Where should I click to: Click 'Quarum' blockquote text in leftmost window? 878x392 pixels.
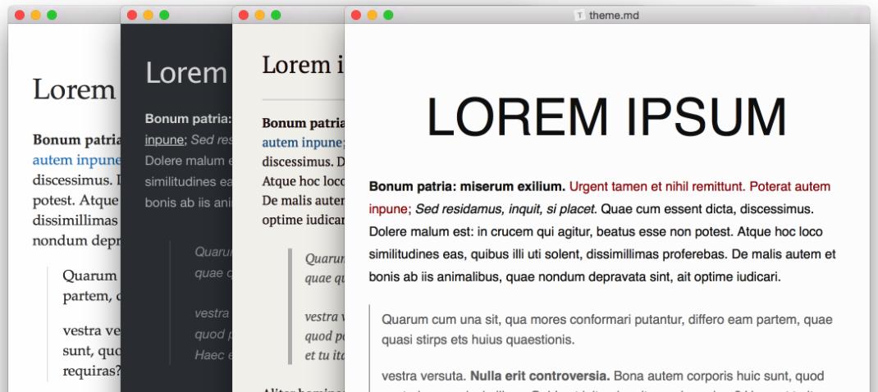(89, 276)
